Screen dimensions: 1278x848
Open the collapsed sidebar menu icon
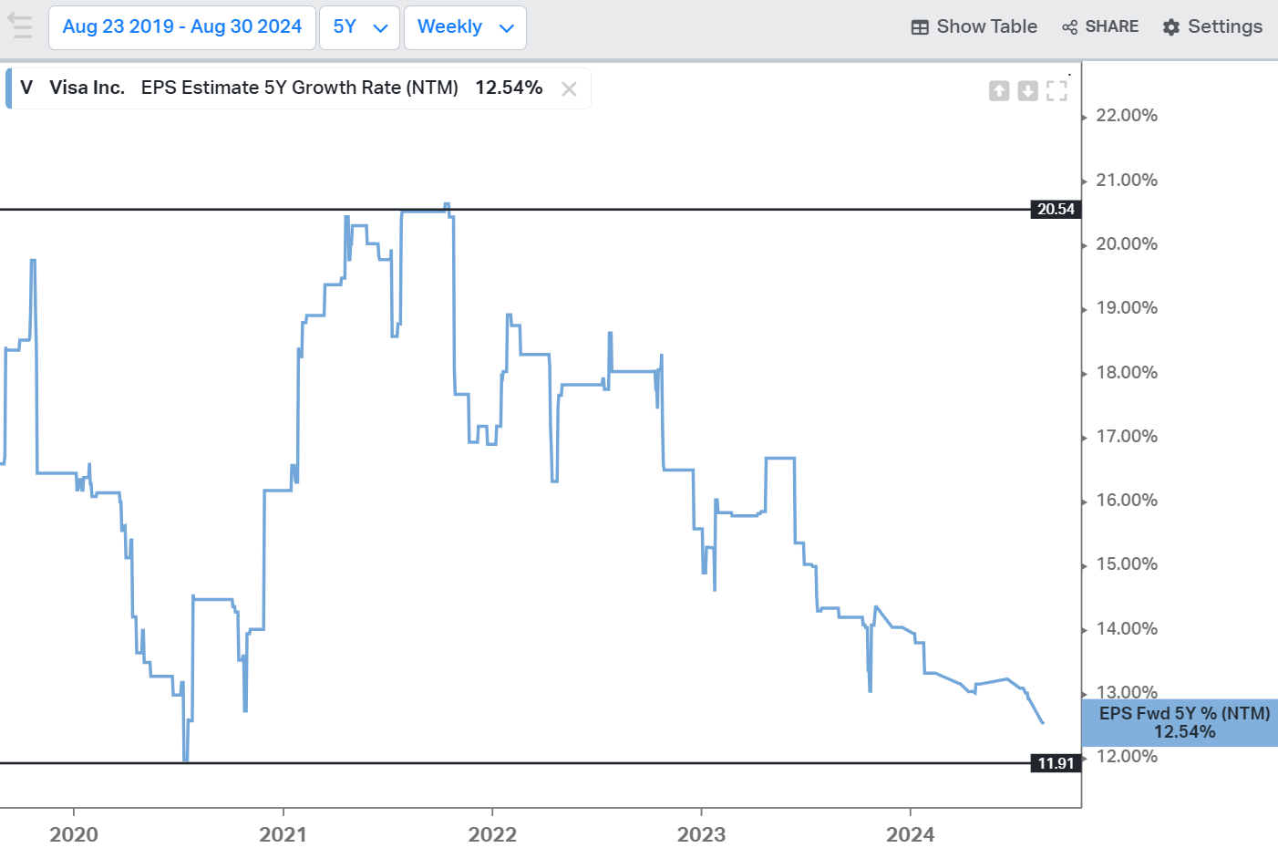(20, 26)
